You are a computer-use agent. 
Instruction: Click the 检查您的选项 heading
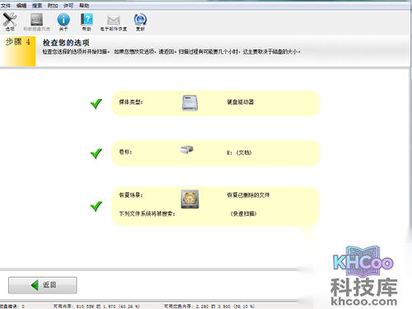[x=66, y=43]
